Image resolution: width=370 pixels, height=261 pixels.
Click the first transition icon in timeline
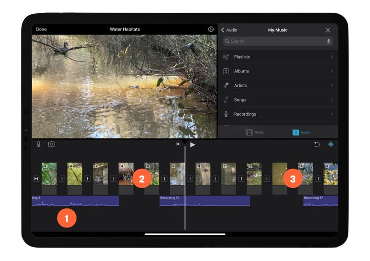click(36, 178)
